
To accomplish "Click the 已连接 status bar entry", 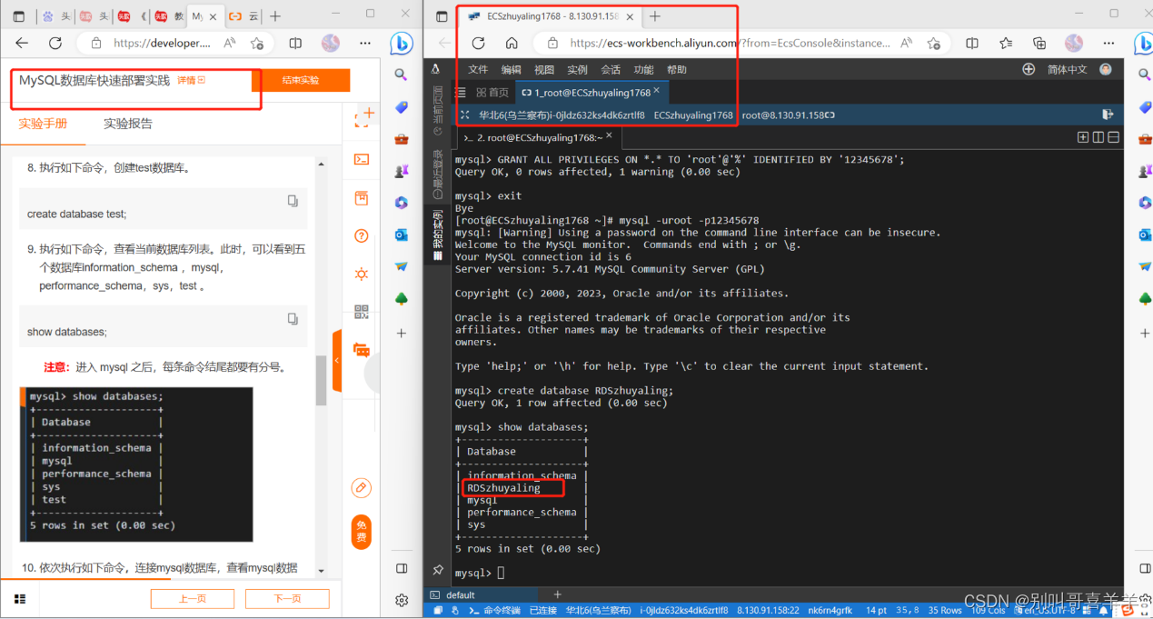I will click(x=543, y=611).
